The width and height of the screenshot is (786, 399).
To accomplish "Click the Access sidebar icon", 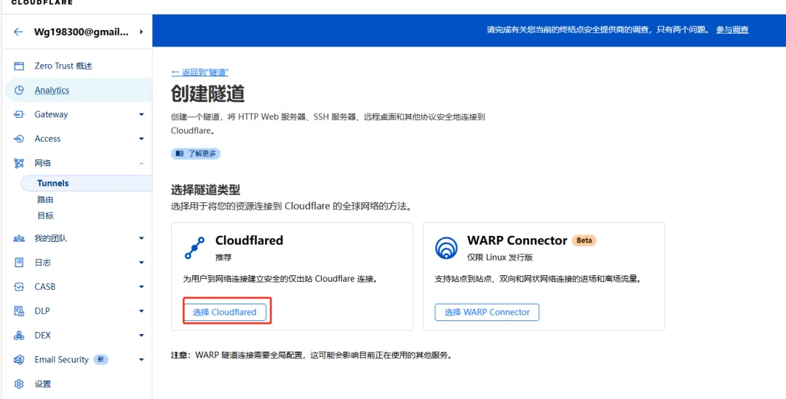I will click(19, 139).
